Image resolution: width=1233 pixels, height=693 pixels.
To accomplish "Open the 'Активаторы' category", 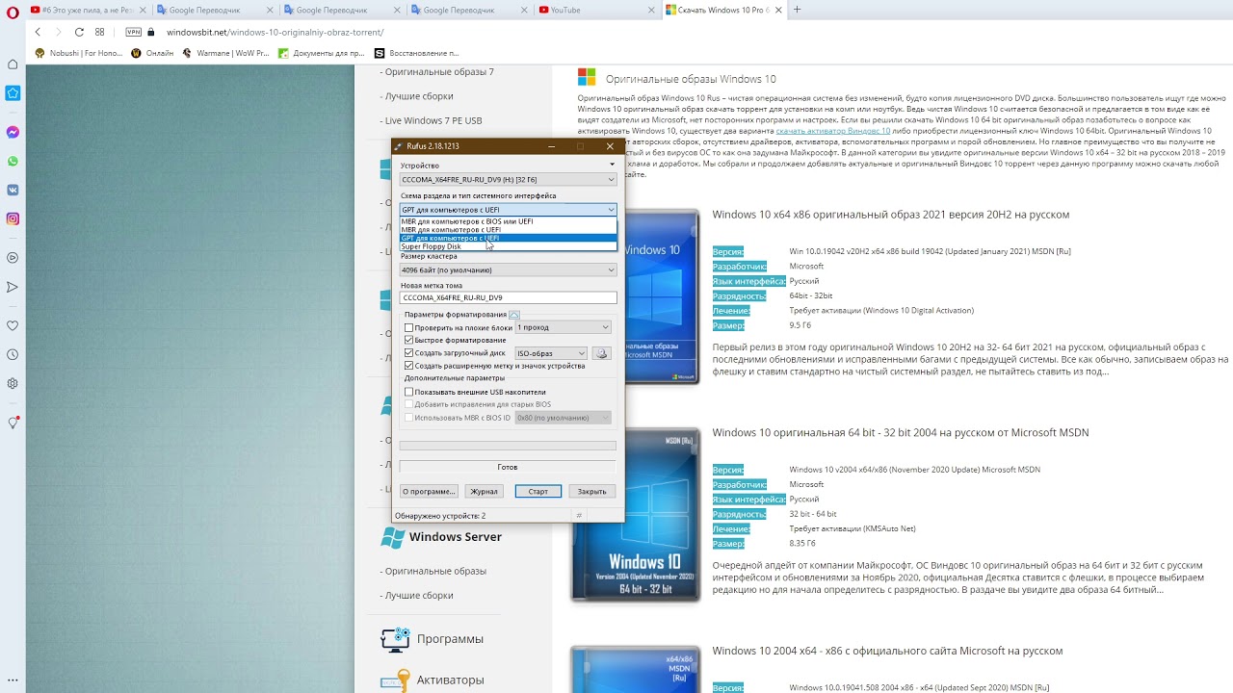I will point(450,680).
